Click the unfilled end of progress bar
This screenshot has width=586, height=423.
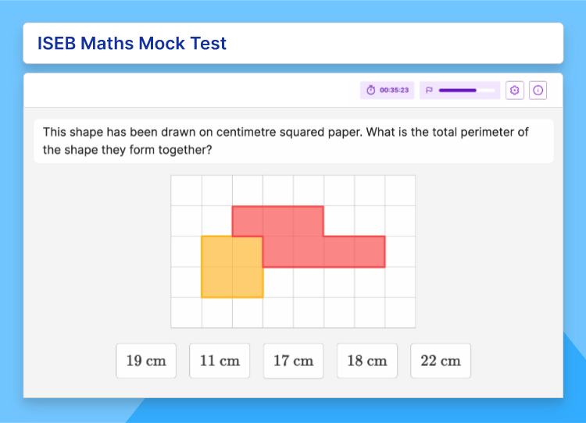[486, 91]
